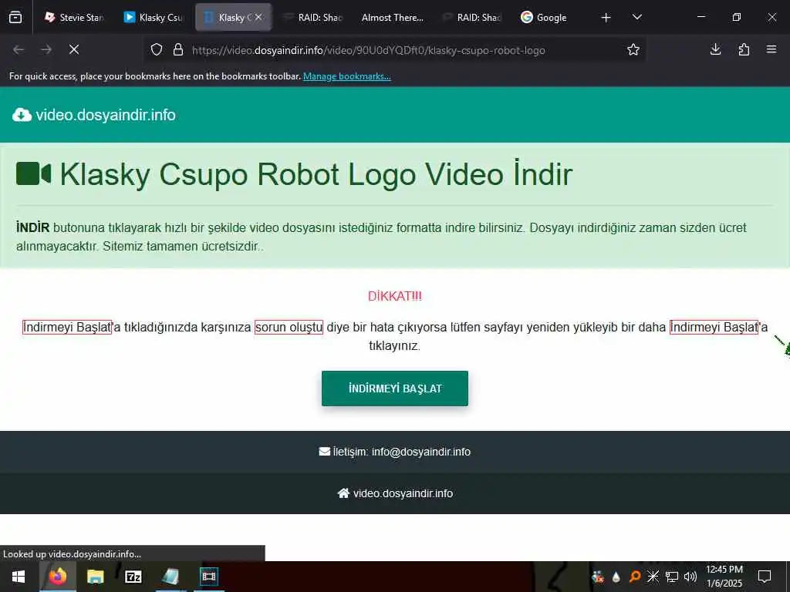Click the Klasky Csupo Robot Logo heading
The height and width of the screenshot is (592, 790).
316,174
